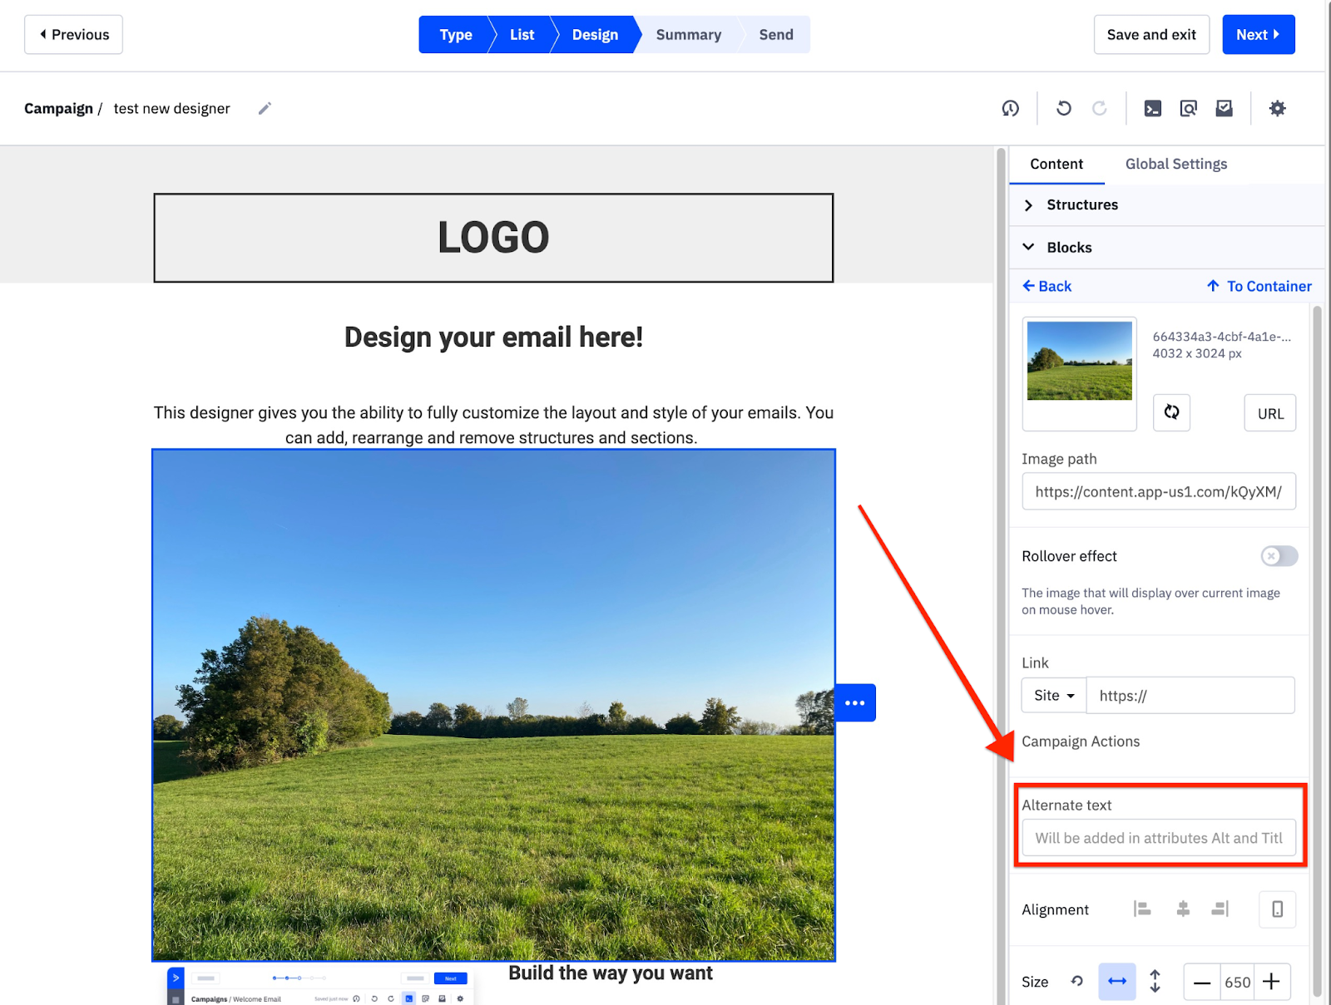Click the send test email icon
Screen dimensions: 1331x1005
coord(1224,109)
